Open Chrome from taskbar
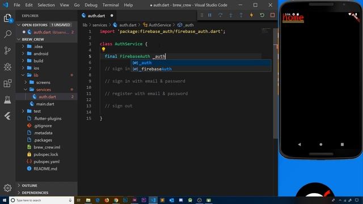The image size is (363, 204). (x=116, y=200)
